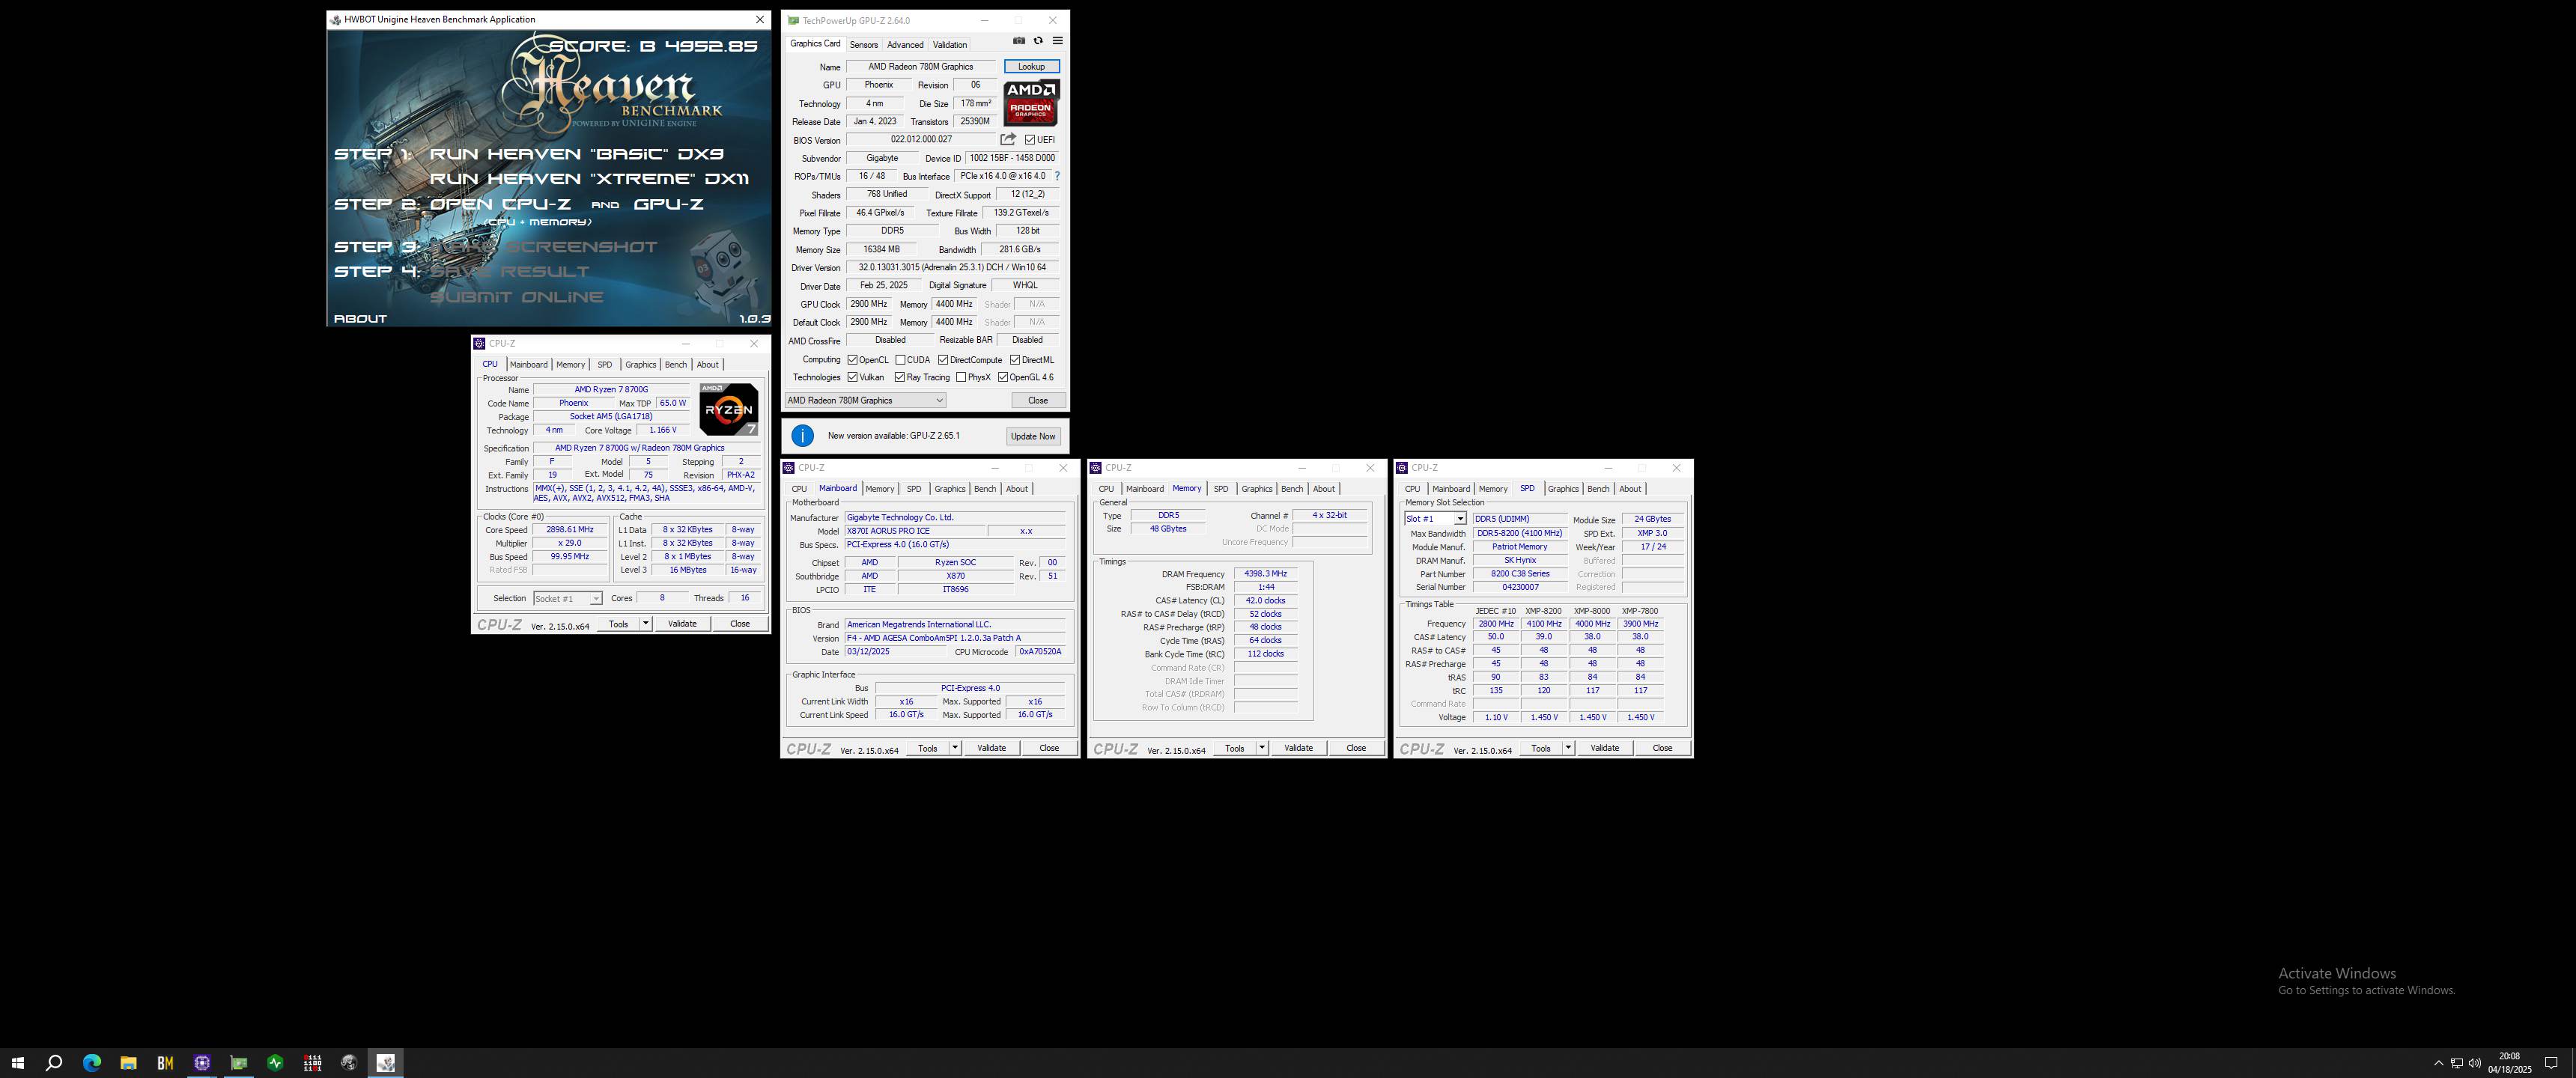Click Tools button in CPU-Z Mainboard window
Viewport: 2576px width, 1078px height.
927,748
